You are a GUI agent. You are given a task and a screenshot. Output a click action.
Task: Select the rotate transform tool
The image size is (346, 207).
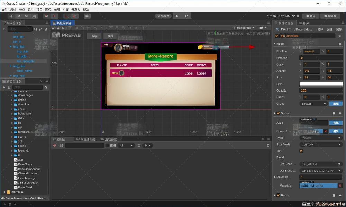tap(19, 16)
